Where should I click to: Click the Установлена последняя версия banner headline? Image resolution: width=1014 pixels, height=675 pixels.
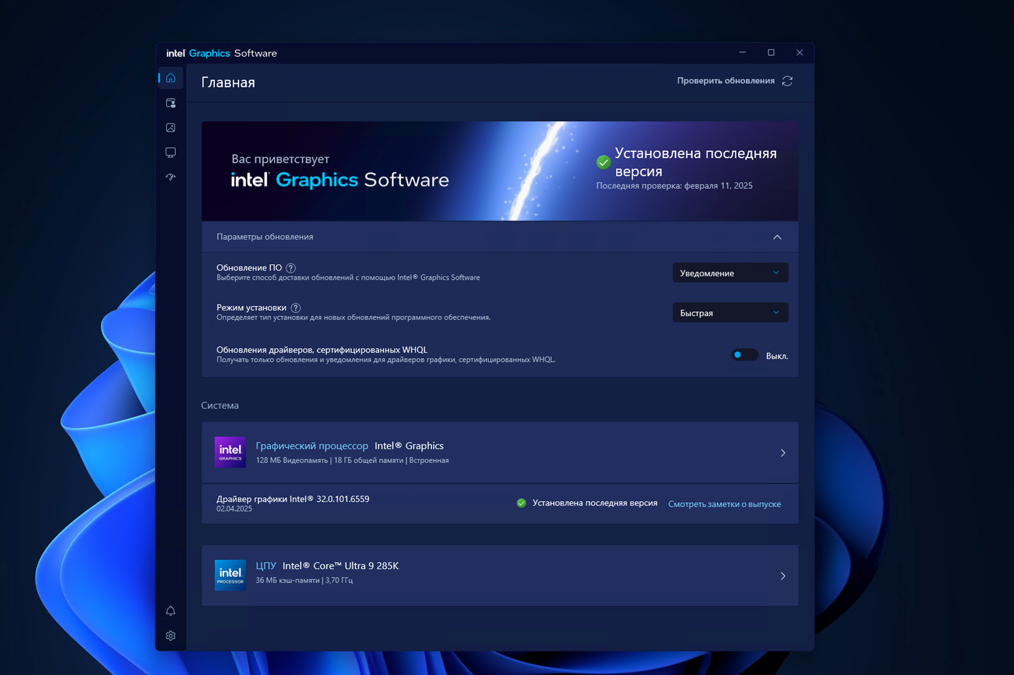coord(696,162)
